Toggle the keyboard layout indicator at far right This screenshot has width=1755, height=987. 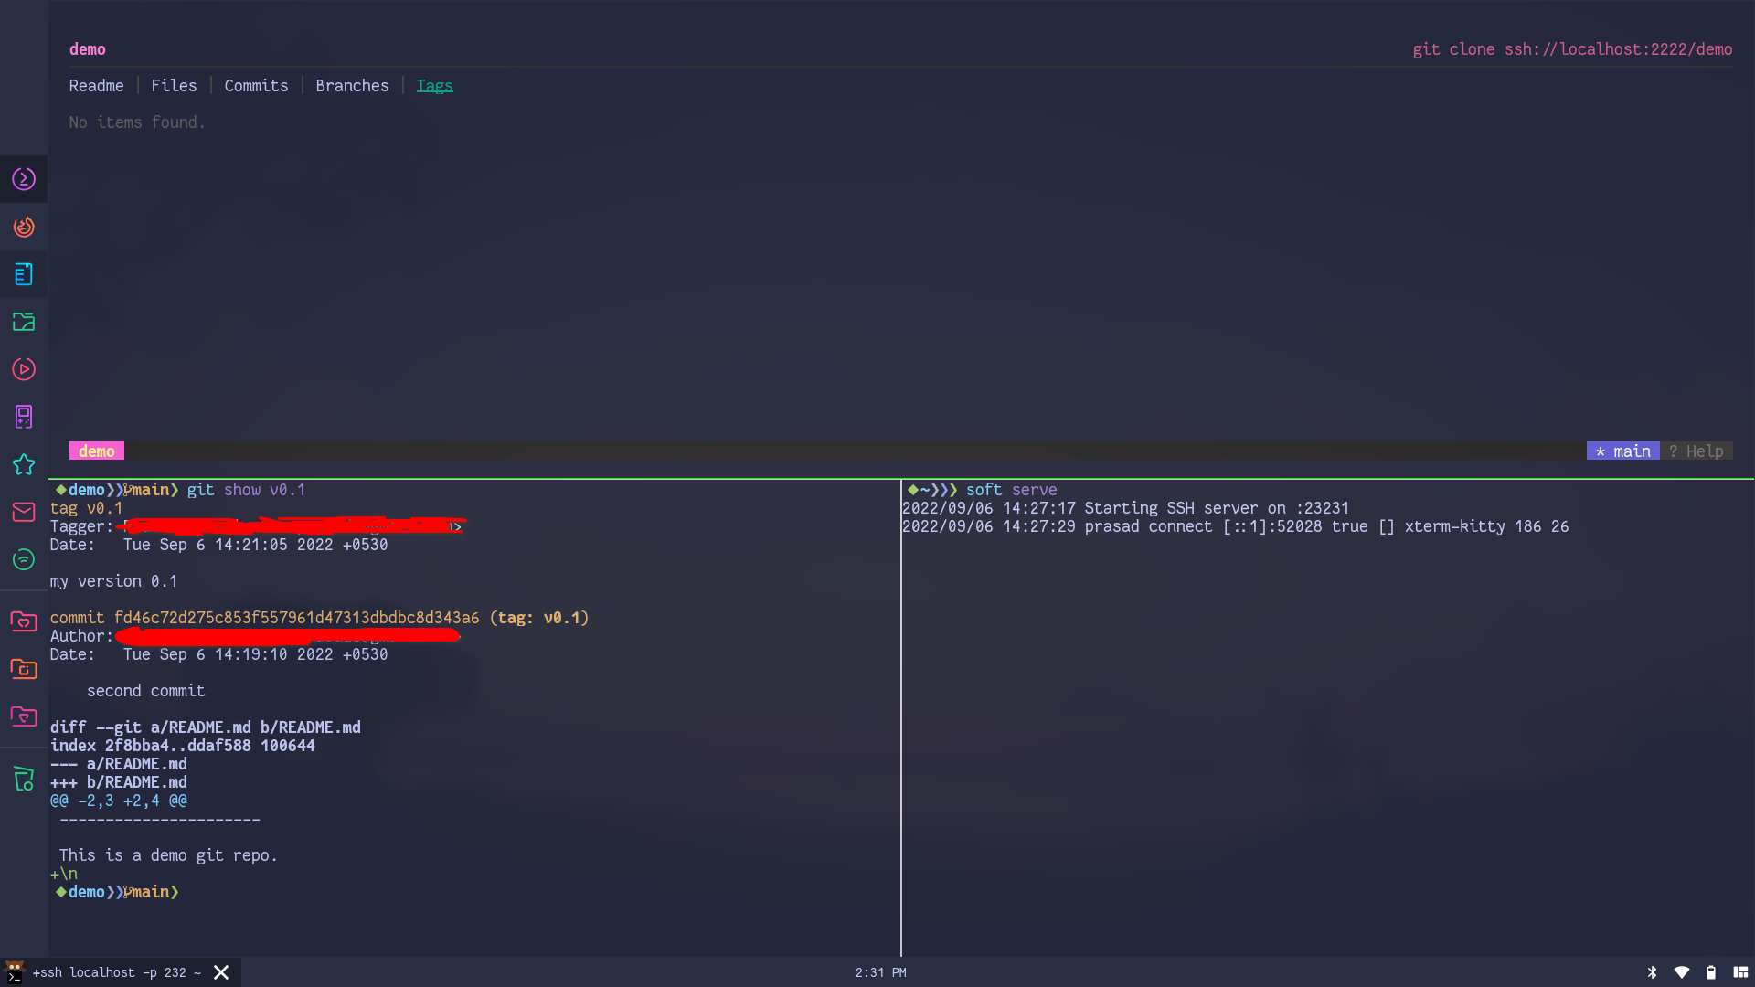coord(1739,972)
